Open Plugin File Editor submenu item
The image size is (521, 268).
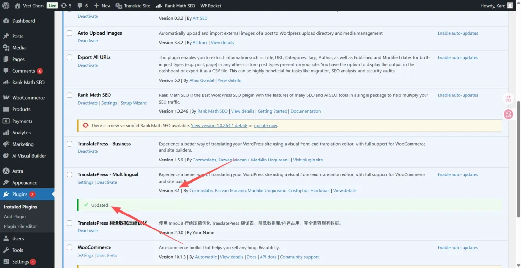pos(20,226)
